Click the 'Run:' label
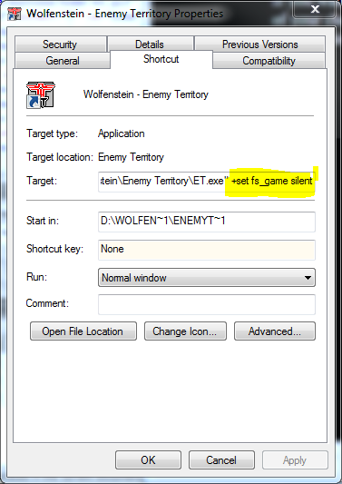The image size is (342, 484). 36,277
